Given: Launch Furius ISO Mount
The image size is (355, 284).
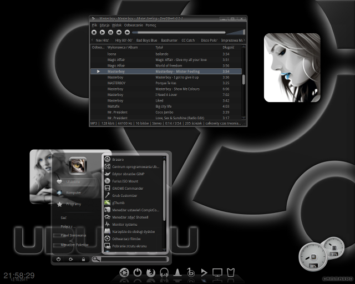Looking at the screenshot, I should [x=134, y=181].
